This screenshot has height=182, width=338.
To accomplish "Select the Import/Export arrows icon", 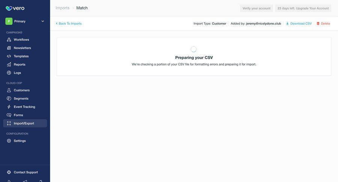I will 9,123.
